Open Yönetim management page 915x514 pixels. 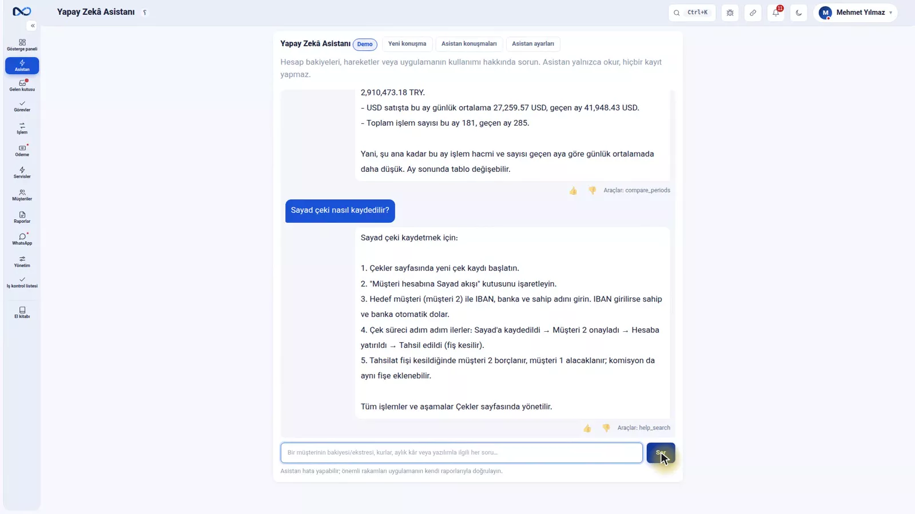(x=22, y=262)
